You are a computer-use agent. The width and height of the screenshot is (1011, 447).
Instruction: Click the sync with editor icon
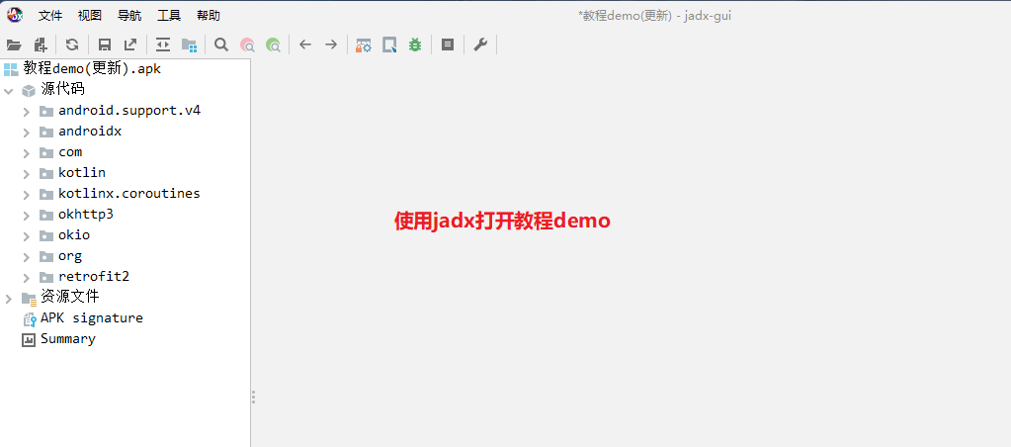(163, 45)
